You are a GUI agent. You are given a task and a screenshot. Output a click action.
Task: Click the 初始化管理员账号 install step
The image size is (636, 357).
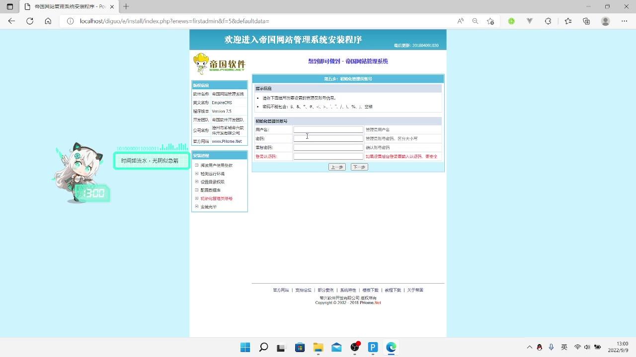click(216, 198)
